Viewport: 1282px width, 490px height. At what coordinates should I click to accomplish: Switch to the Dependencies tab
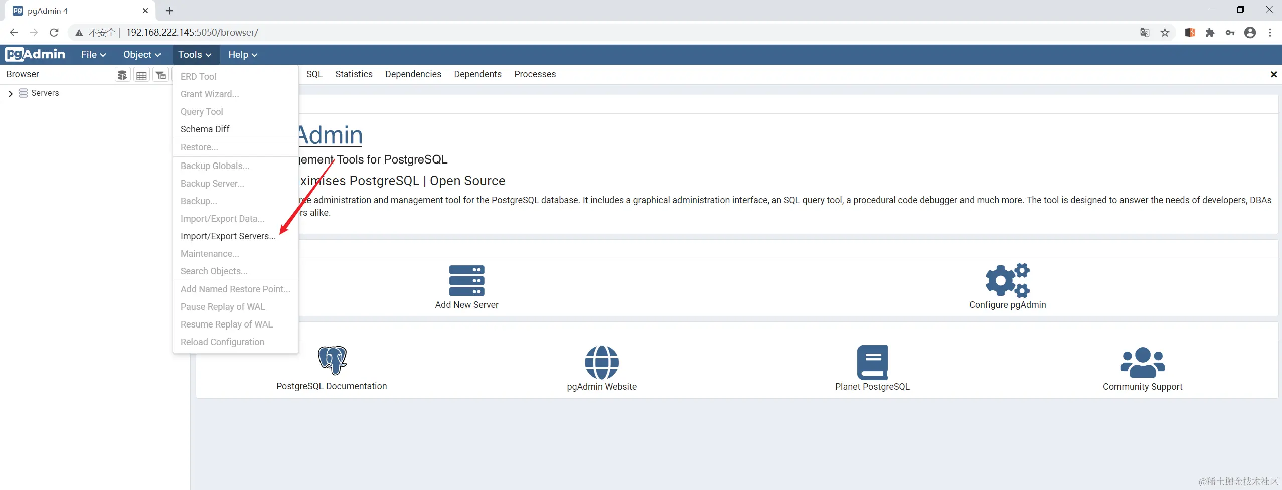[413, 74]
